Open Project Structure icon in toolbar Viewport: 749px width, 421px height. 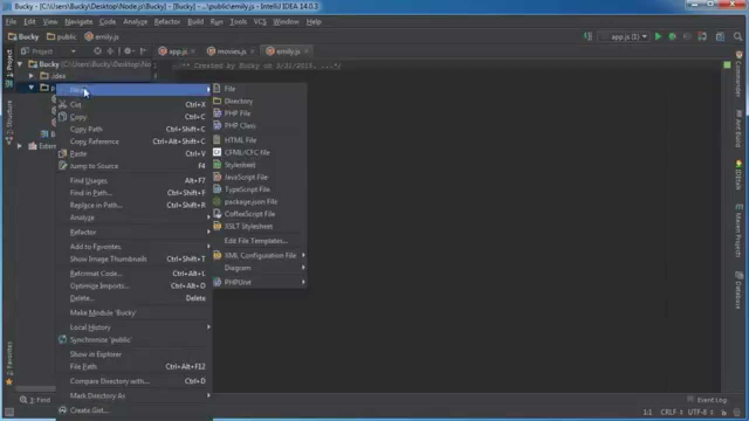pos(720,36)
